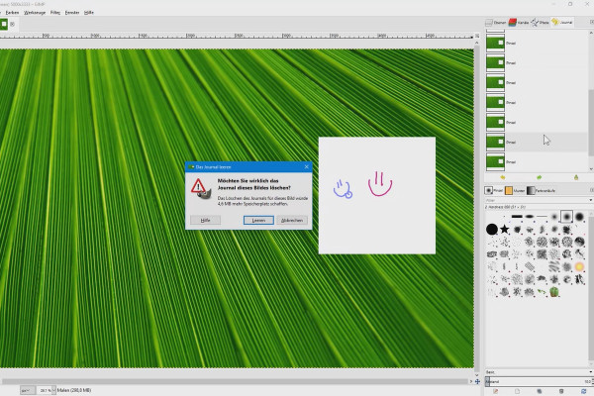Click the new brush icon
594x396 pixels.
(x=517, y=391)
